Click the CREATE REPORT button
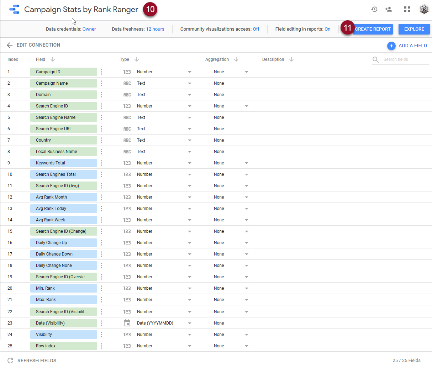 pyautogui.click(x=373, y=29)
